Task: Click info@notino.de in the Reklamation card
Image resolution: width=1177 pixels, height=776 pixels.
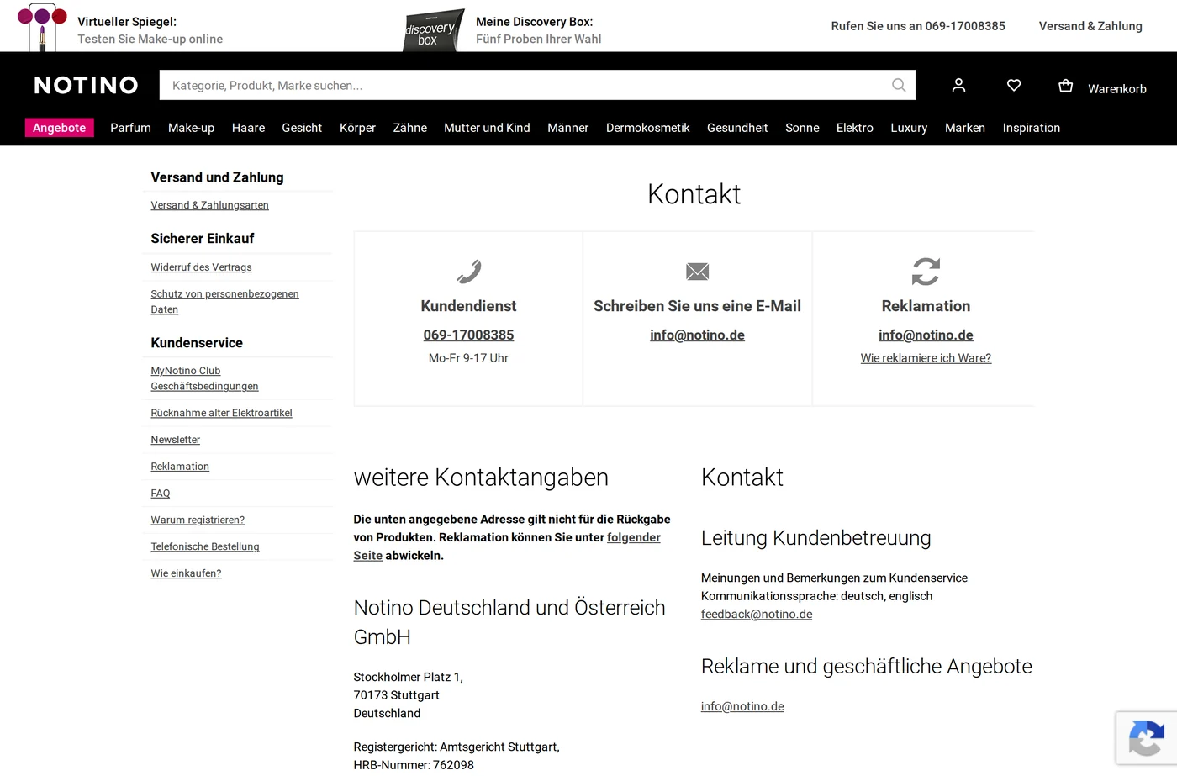Action: pos(926,335)
